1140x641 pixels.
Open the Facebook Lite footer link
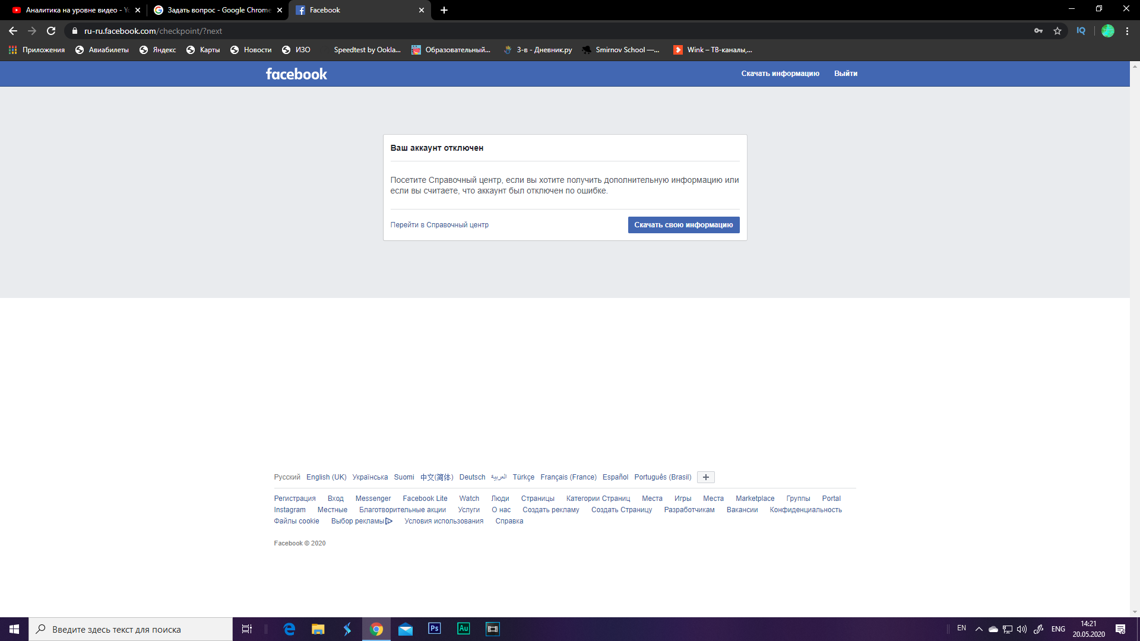click(425, 499)
